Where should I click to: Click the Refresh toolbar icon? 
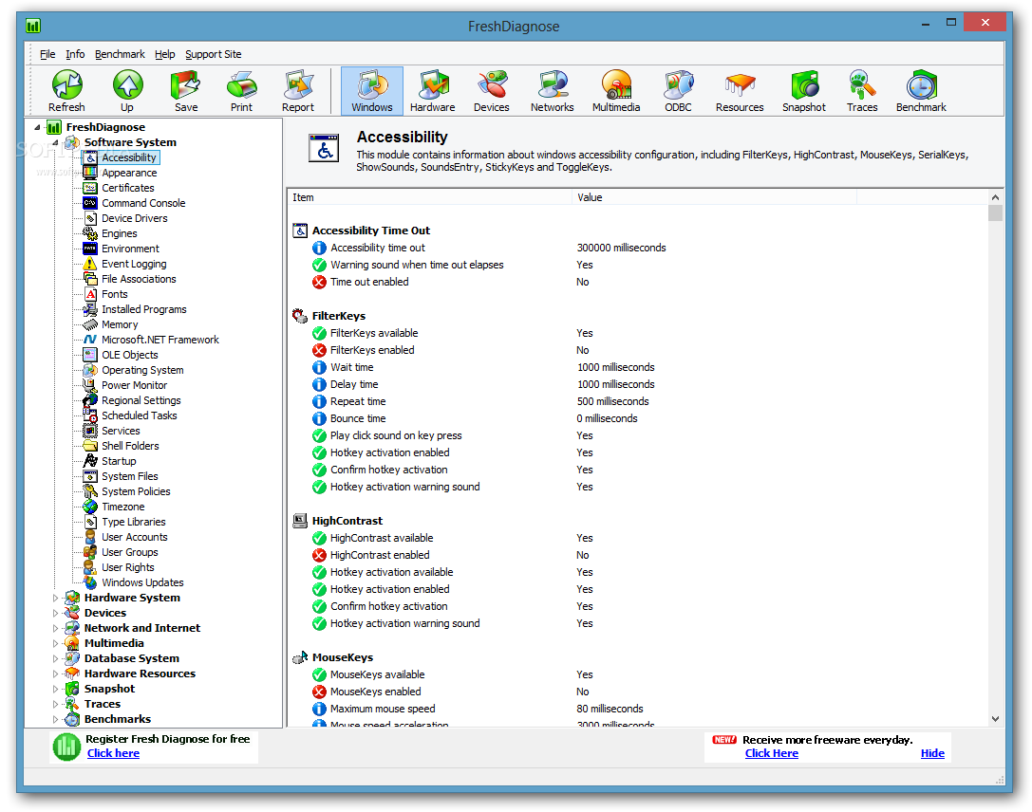(x=66, y=91)
